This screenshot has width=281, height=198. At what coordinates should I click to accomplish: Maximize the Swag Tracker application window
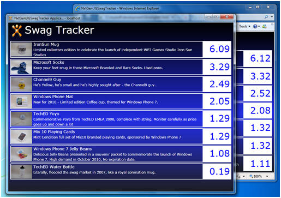[216, 16]
